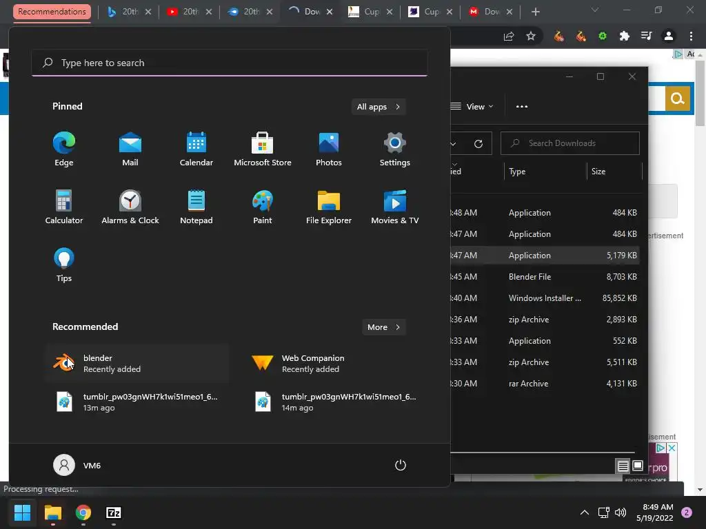Open Notepad pinned app
The width and height of the screenshot is (706, 529).
(196, 207)
